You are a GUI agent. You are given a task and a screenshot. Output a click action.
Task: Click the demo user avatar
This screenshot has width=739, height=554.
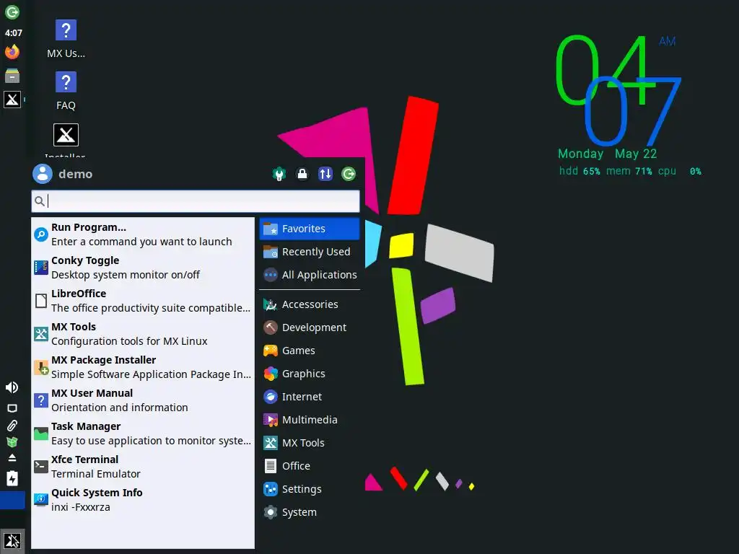tap(43, 174)
